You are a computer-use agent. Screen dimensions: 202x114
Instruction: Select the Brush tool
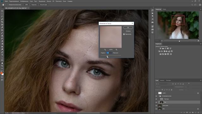[2, 33]
